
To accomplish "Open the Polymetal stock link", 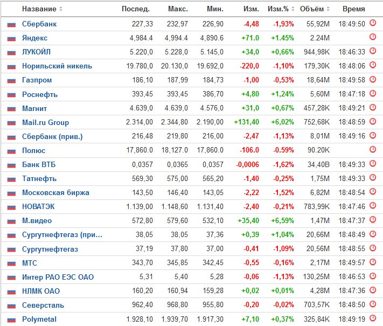I will [x=39, y=319].
